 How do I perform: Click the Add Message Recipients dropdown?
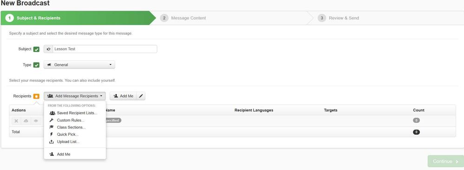click(x=75, y=96)
